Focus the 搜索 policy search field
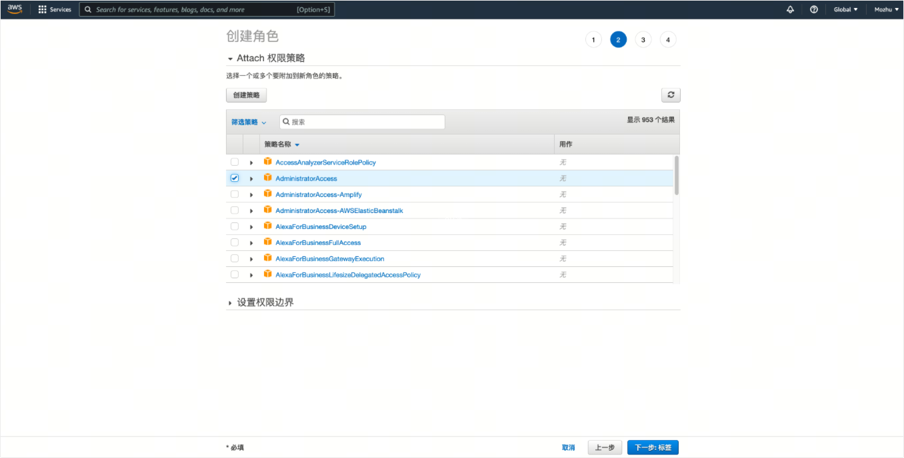The height and width of the screenshot is (458, 904). [x=362, y=122]
